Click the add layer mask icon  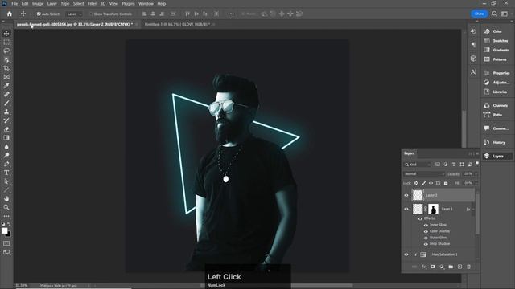(433, 267)
